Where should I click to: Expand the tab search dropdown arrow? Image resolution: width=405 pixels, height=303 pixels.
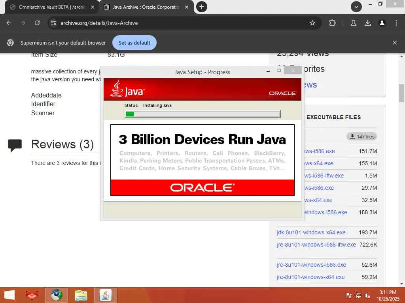coord(356,7)
